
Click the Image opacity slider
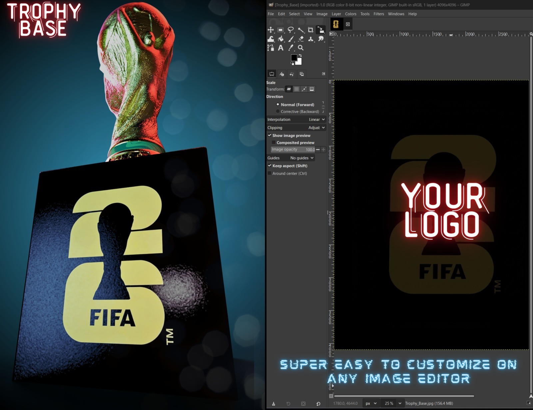coord(293,150)
